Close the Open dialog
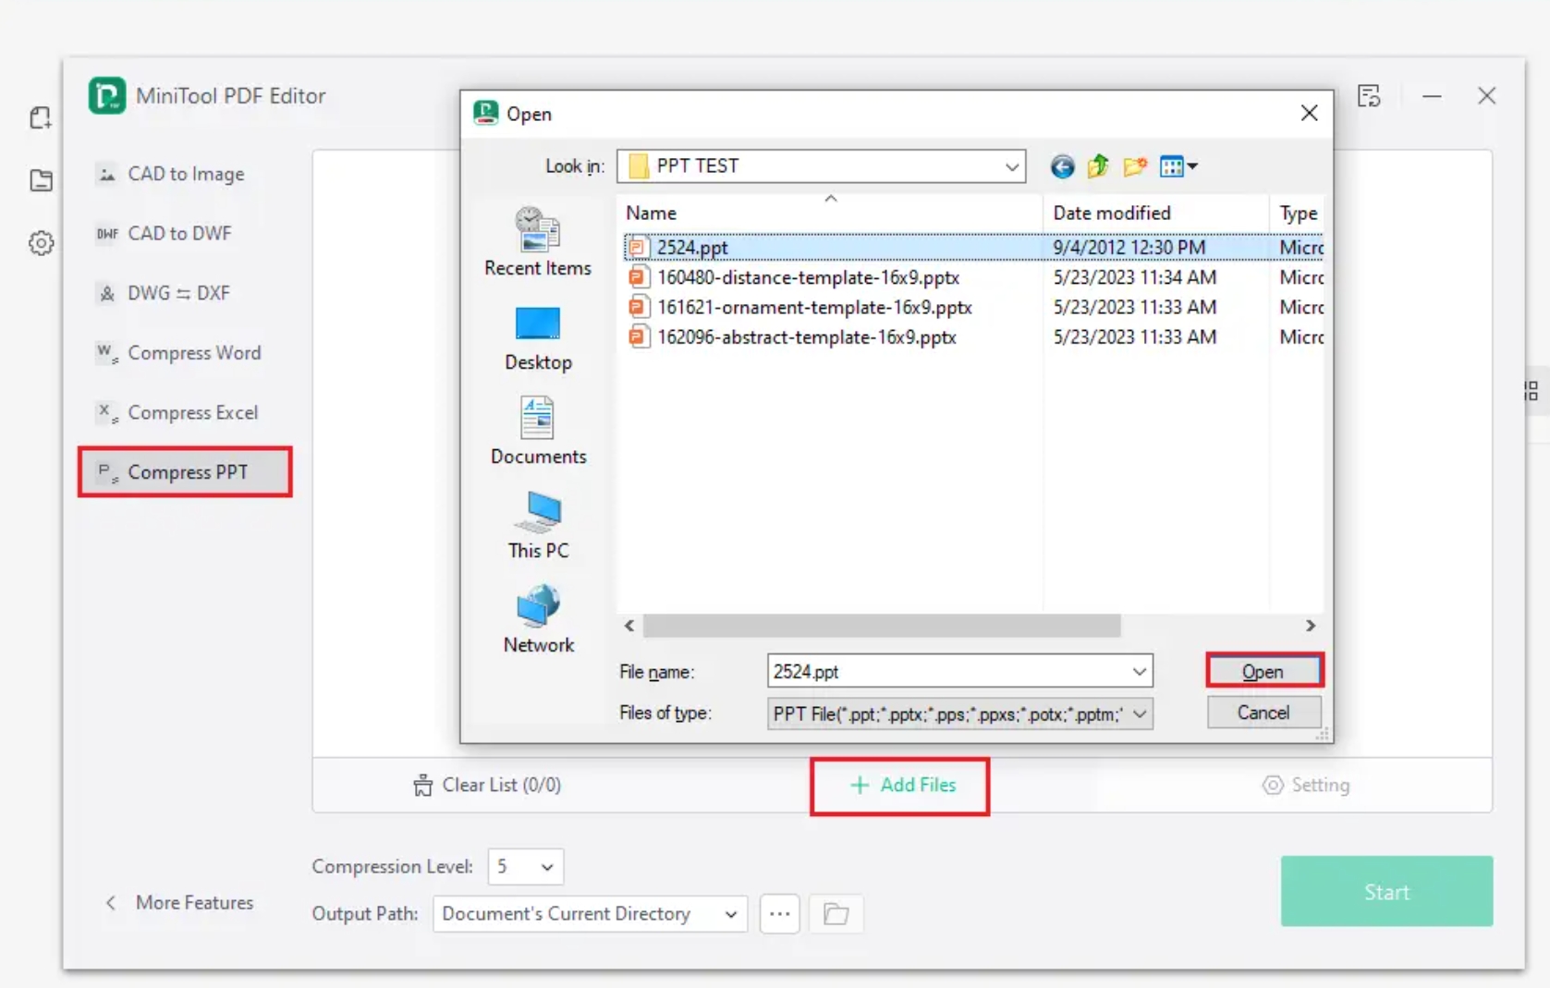 (1309, 113)
